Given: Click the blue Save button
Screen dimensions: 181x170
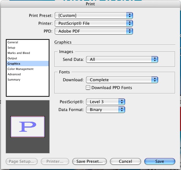Looking at the screenshot, I should pyautogui.click(x=160, y=161).
